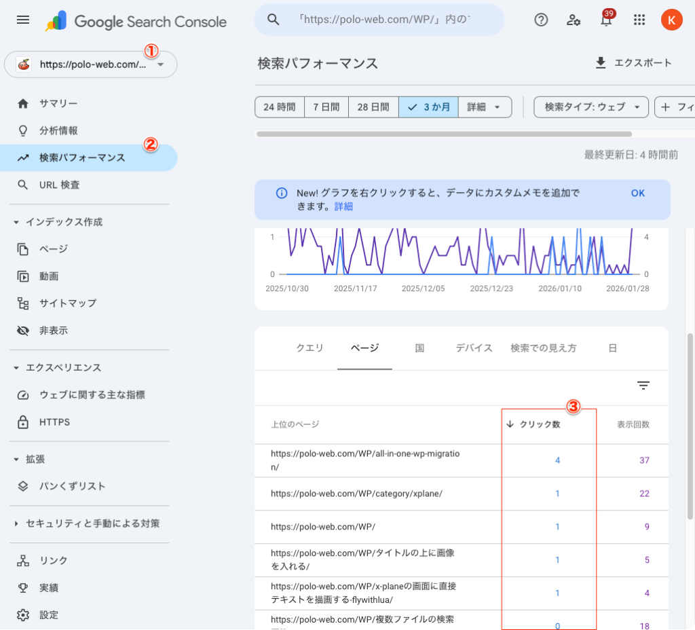Click the export download icon
The width and height of the screenshot is (695, 630).
tap(600, 63)
